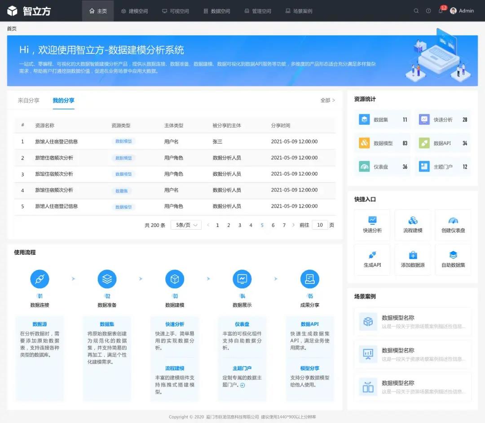This screenshot has height=423, width=485.
Task: Open the 快速分析 shortcut icon
Action: click(372, 220)
